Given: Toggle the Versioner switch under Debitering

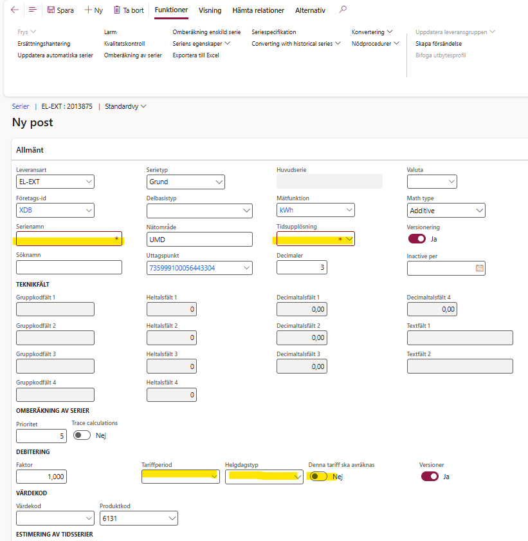Looking at the screenshot, I should tap(430, 477).
